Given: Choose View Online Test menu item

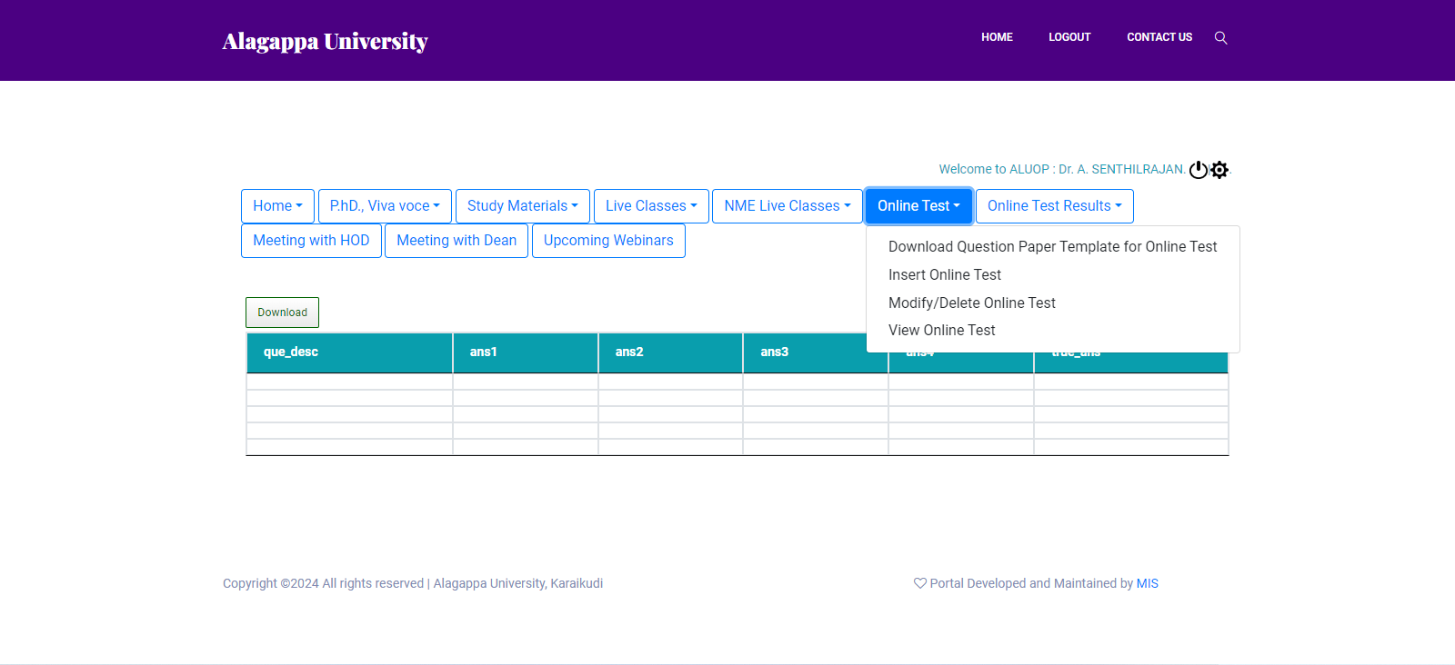Looking at the screenshot, I should (x=1053, y=330).
